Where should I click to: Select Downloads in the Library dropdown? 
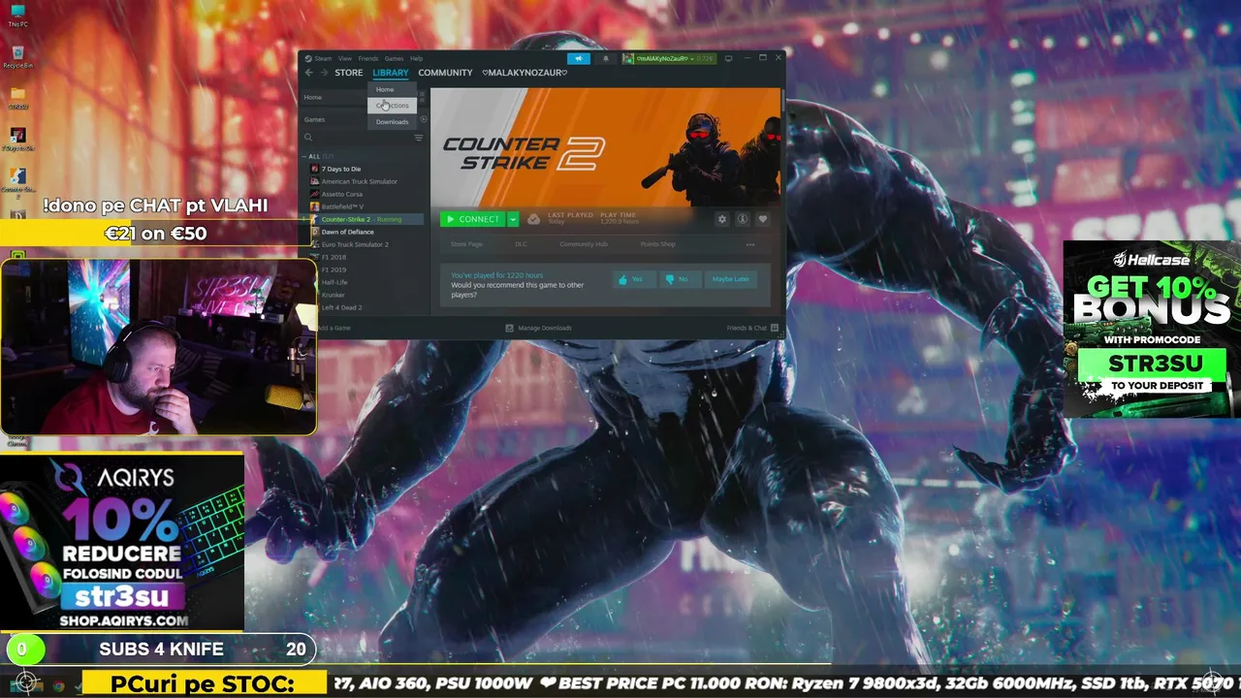(x=392, y=122)
